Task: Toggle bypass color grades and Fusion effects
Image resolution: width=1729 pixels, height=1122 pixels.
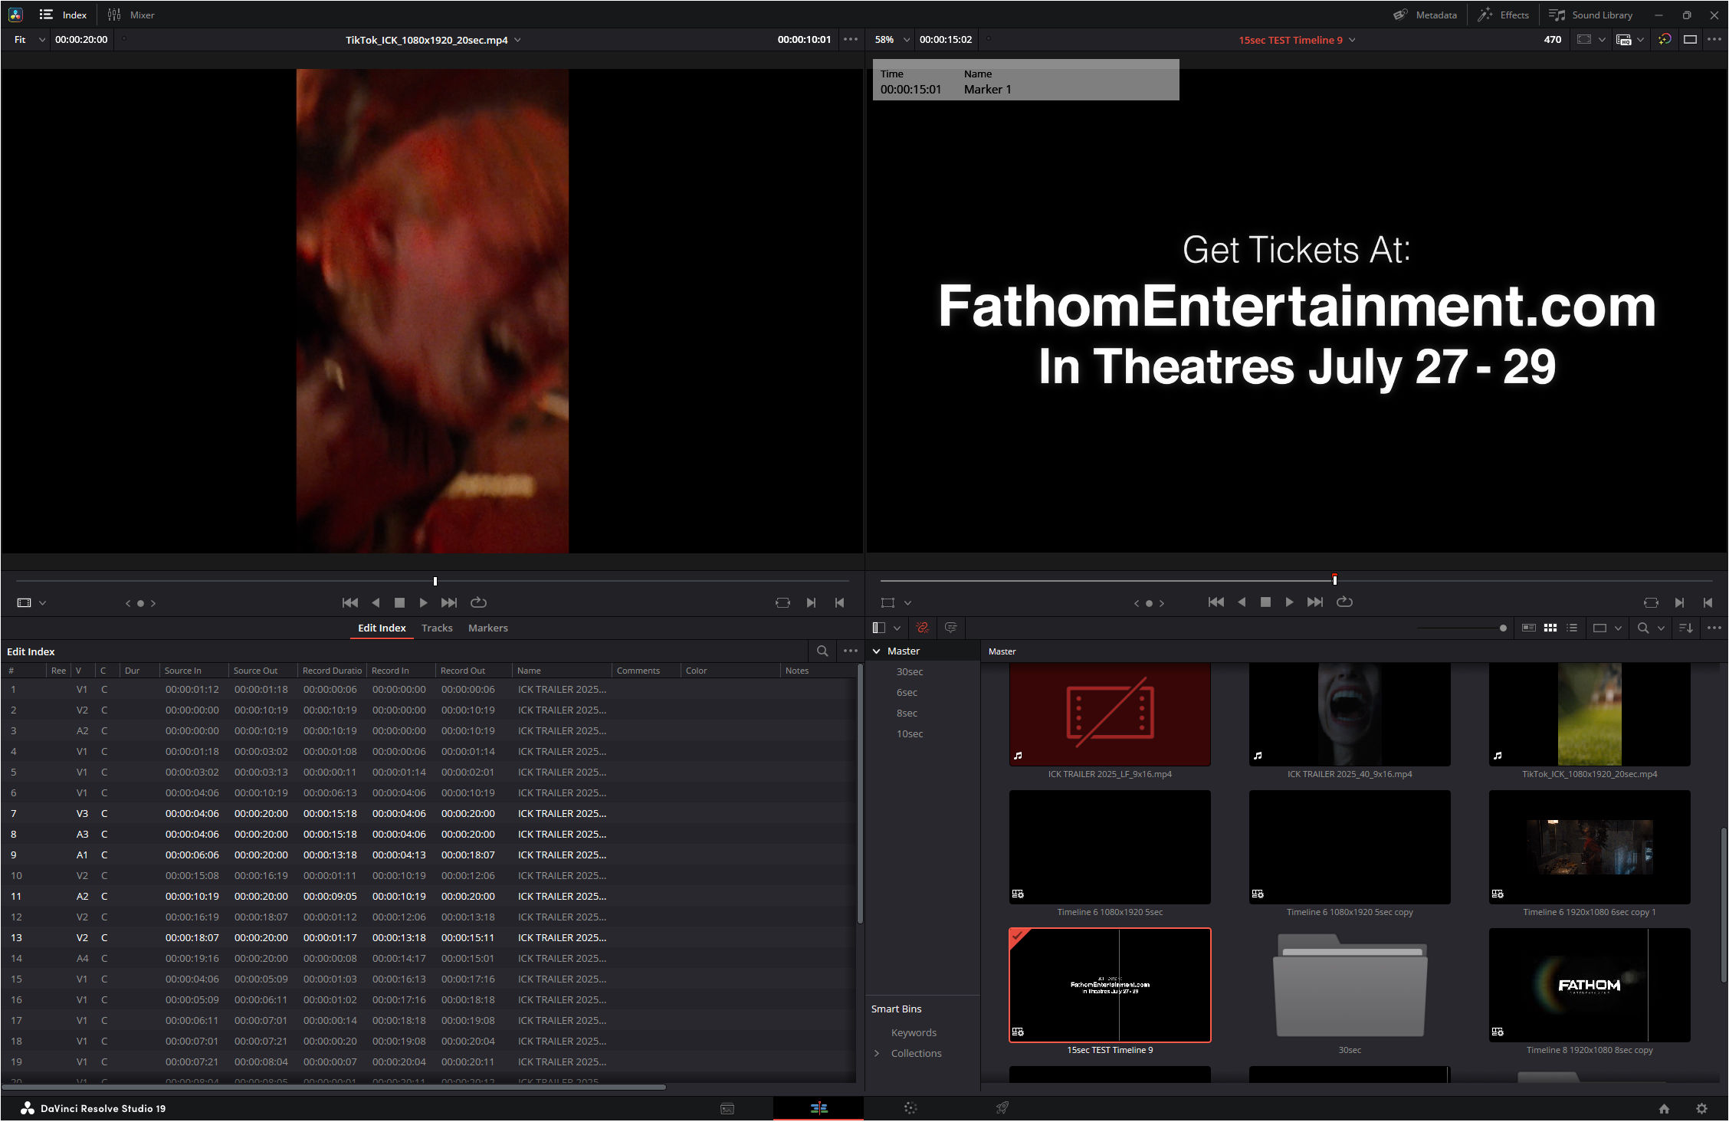Action: 1665,40
